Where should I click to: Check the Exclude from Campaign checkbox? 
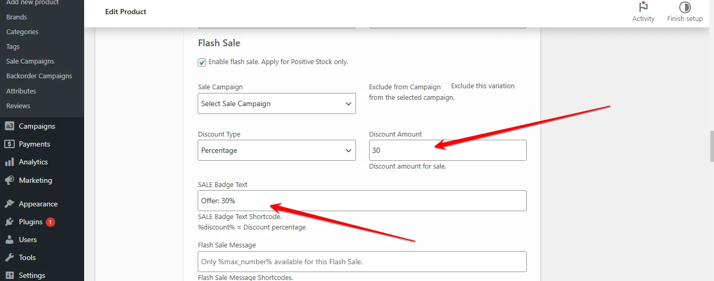pos(445,87)
